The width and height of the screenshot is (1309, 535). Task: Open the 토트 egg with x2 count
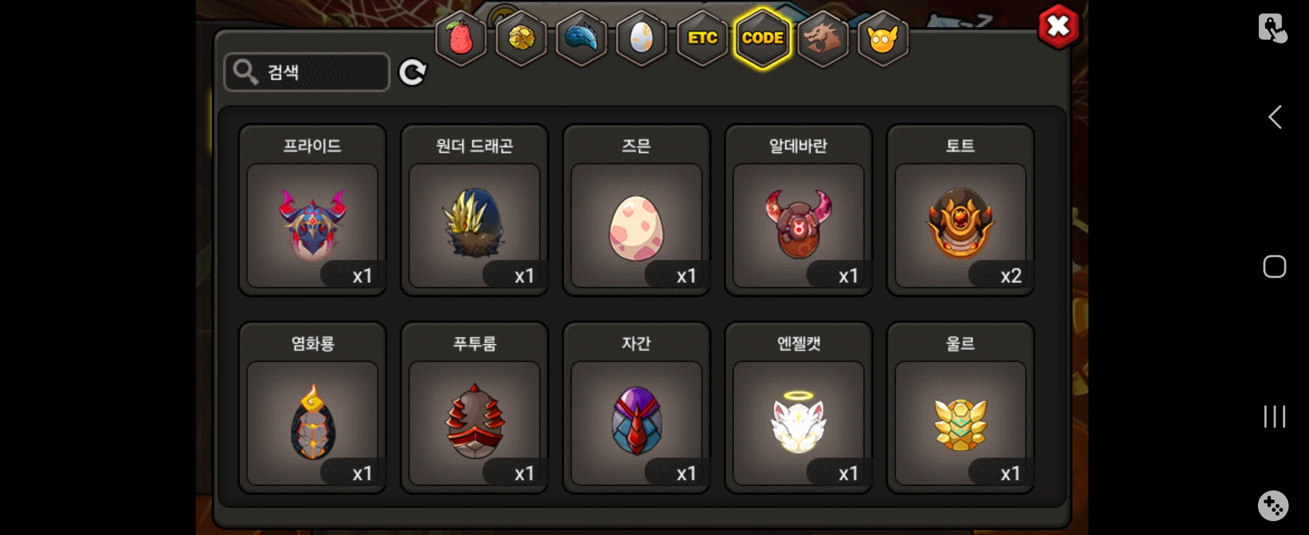point(960,210)
